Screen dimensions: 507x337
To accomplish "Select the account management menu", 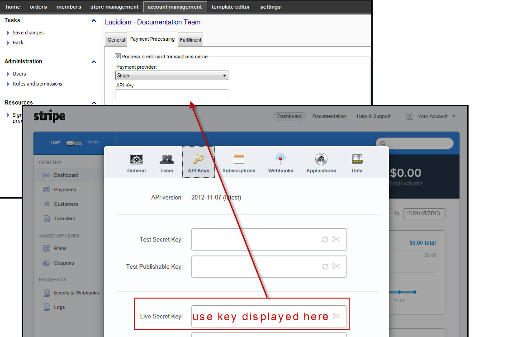I will 175,7.
